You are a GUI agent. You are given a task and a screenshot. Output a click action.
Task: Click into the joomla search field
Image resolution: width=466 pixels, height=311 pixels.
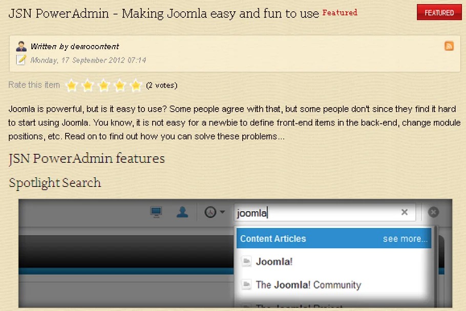[328, 213]
